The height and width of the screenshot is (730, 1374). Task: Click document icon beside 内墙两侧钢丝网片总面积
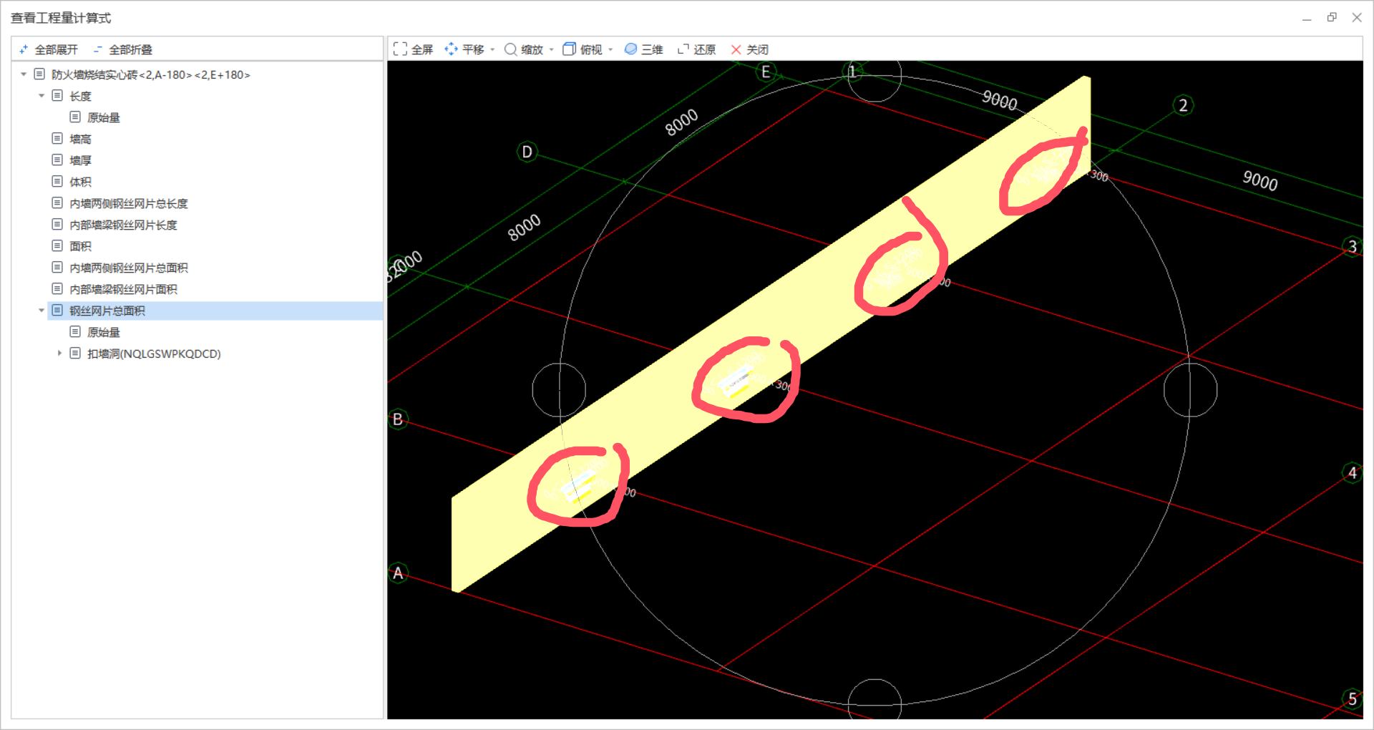point(57,267)
